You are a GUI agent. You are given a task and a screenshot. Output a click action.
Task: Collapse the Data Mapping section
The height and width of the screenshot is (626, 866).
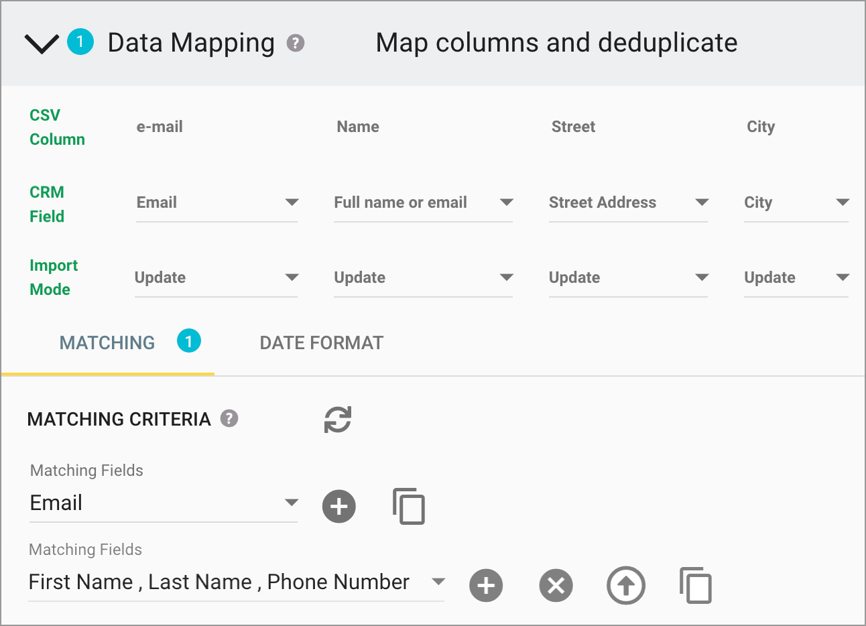coord(40,43)
